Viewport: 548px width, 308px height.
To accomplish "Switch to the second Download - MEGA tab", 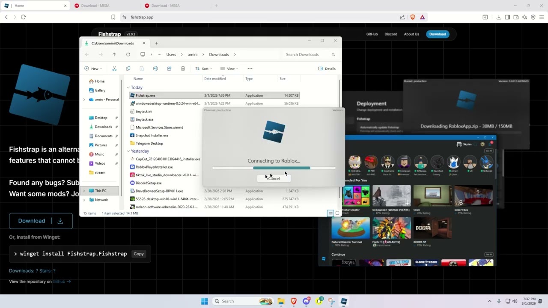I will pyautogui.click(x=175, y=6).
